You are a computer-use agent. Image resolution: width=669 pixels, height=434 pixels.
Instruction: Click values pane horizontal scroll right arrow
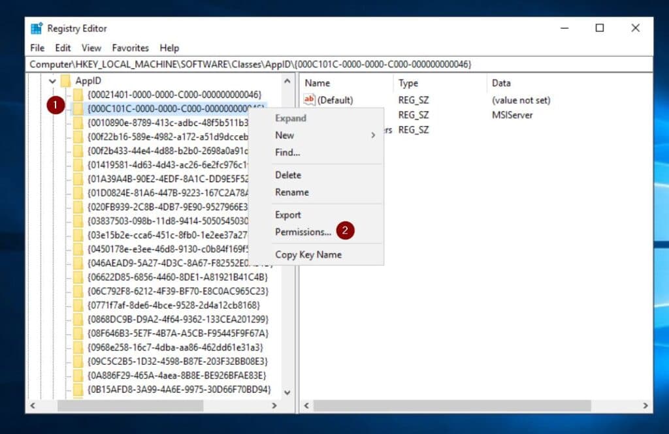645,405
